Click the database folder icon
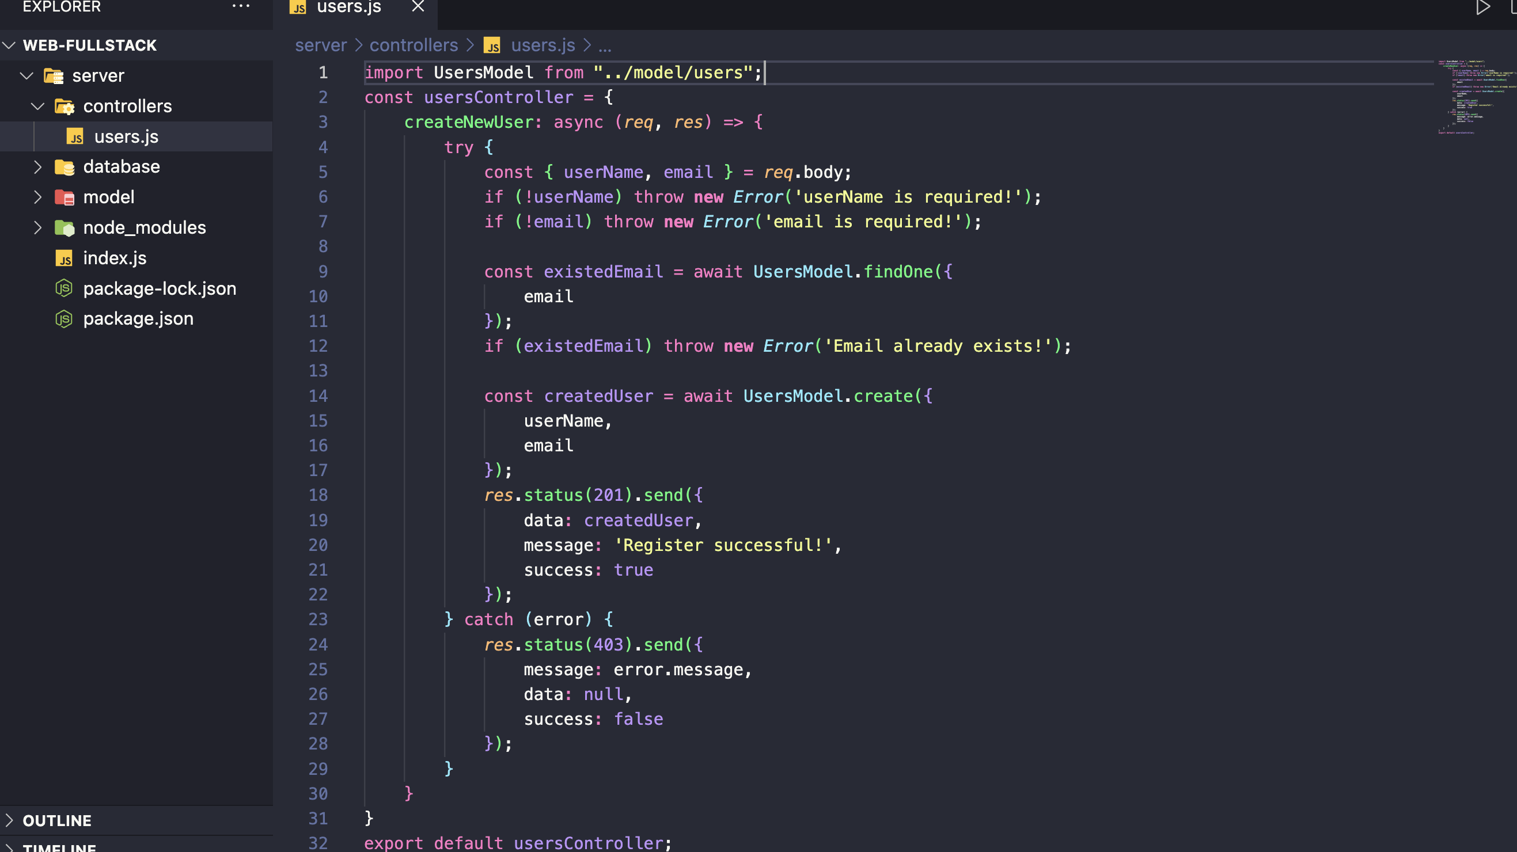 pyautogui.click(x=64, y=167)
